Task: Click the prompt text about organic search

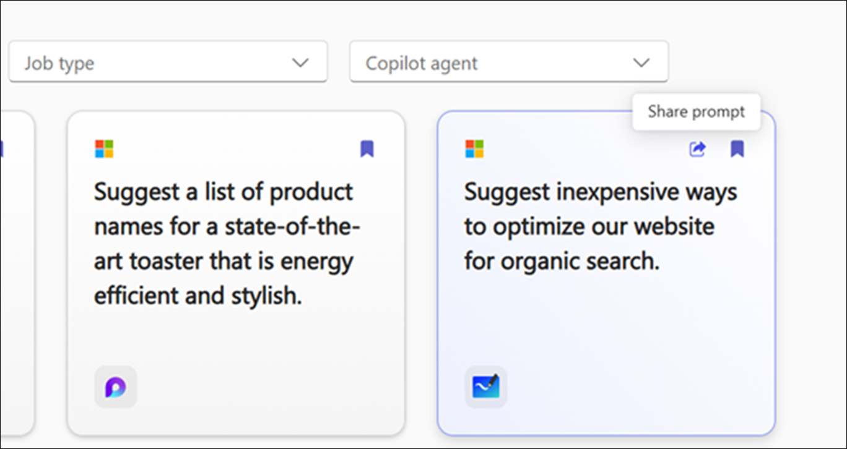Action: [x=599, y=226]
